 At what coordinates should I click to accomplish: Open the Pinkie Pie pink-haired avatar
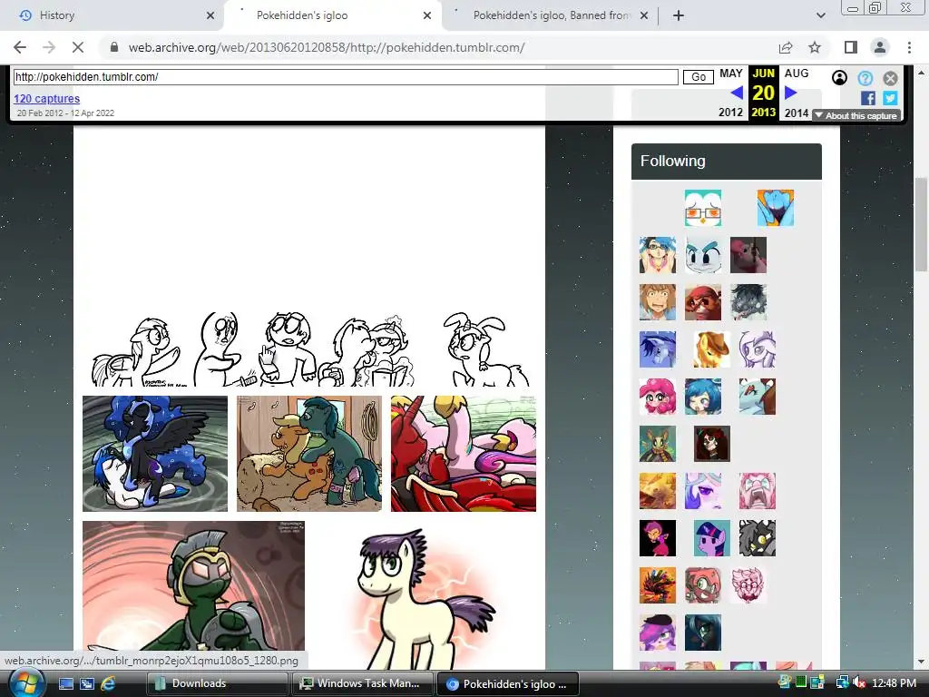tap(657, 397)
